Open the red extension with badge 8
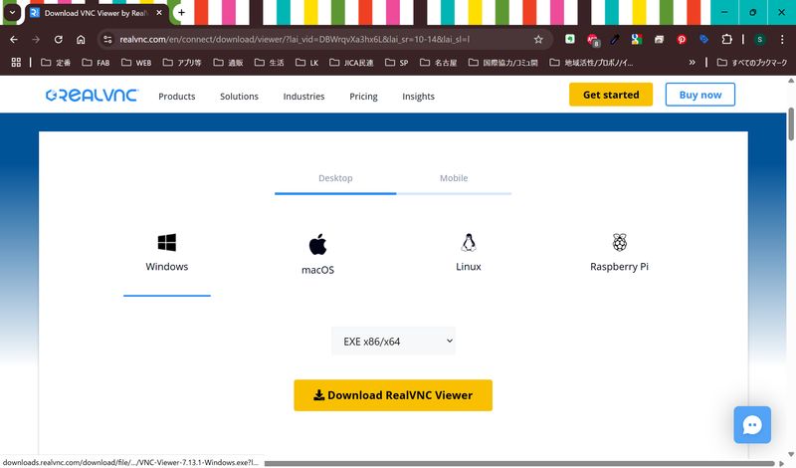The height and width of the screenshot is (468, 796). coord(592,40)
